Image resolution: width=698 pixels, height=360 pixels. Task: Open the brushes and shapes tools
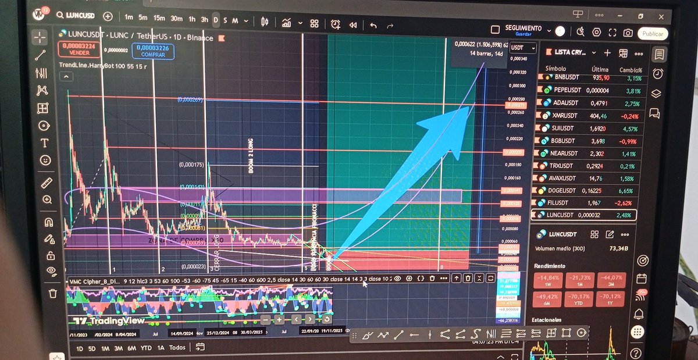(x=44, y=126)
